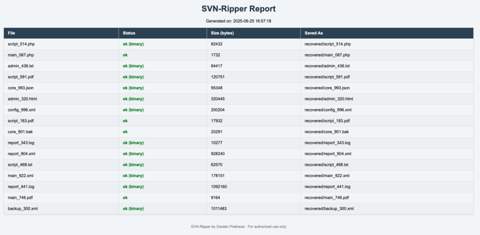Image resolution: width=480 pixels, height=235 pixels.
Task: Select file name script_514.php
Action: click(21, 44)
